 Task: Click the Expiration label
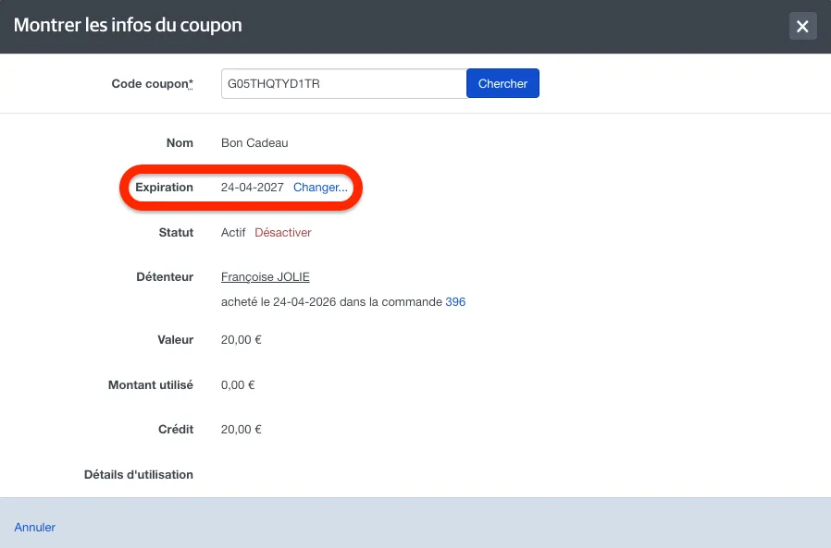pos(165,188)
